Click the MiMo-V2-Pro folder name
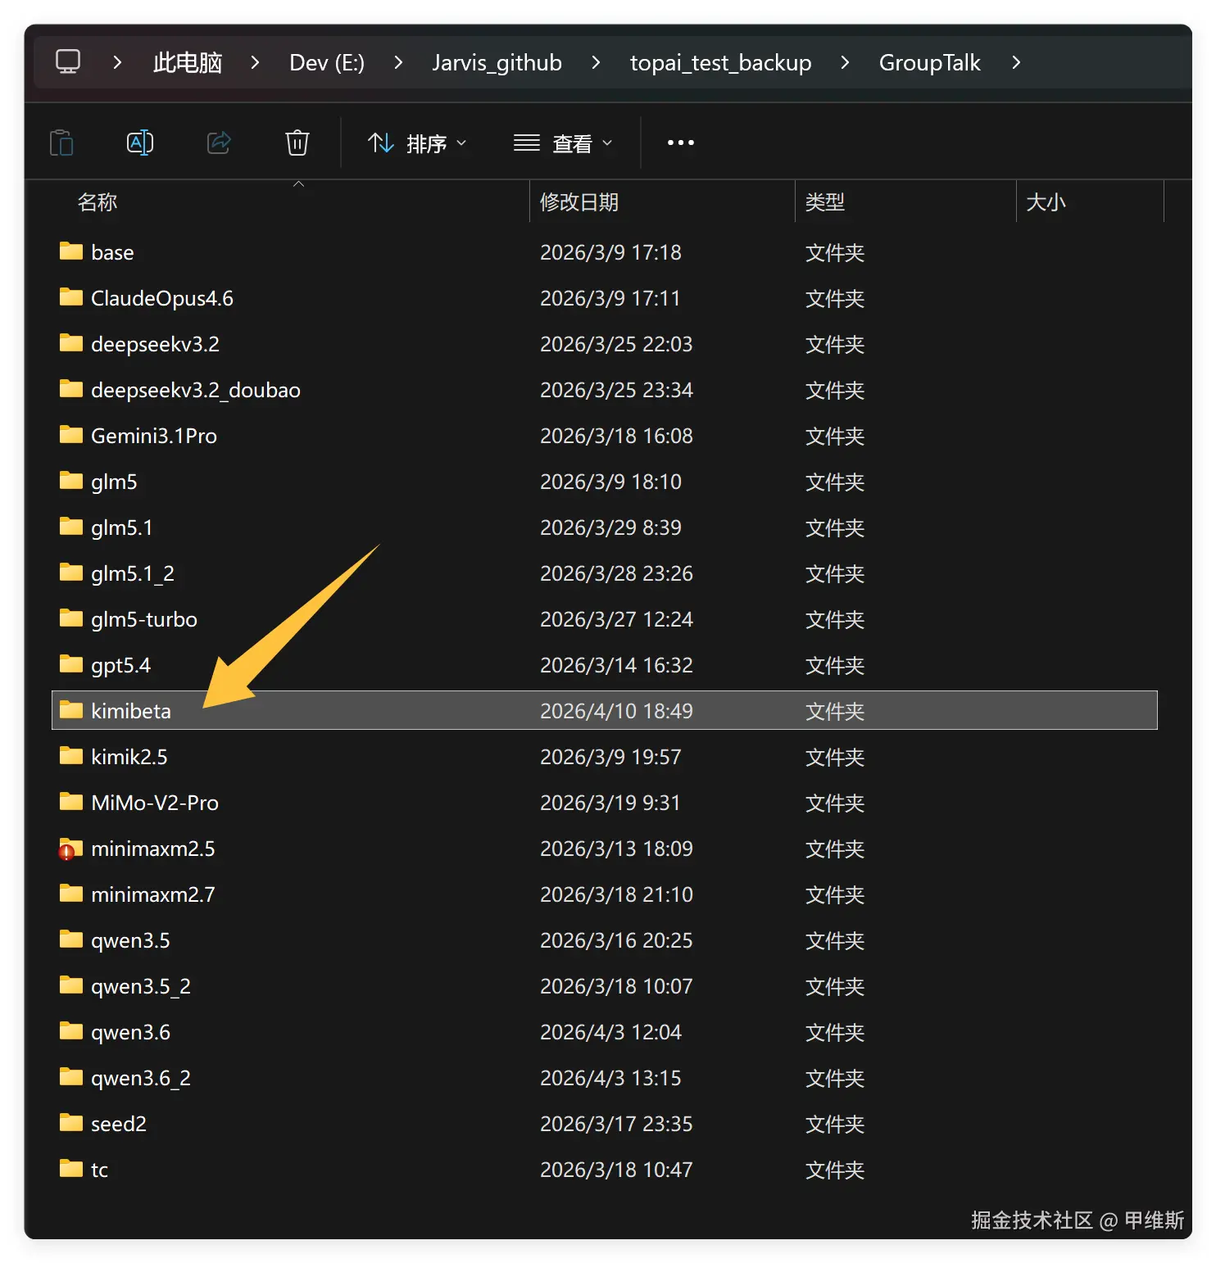 pos(155,803)
